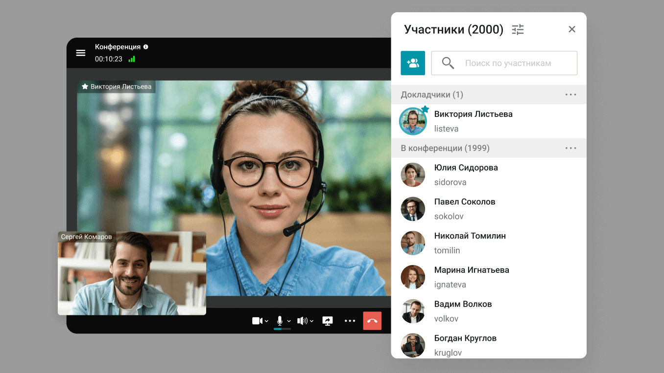Select participant Павел Соколов
Screen dimensions: 664x373
click(464, 209)
